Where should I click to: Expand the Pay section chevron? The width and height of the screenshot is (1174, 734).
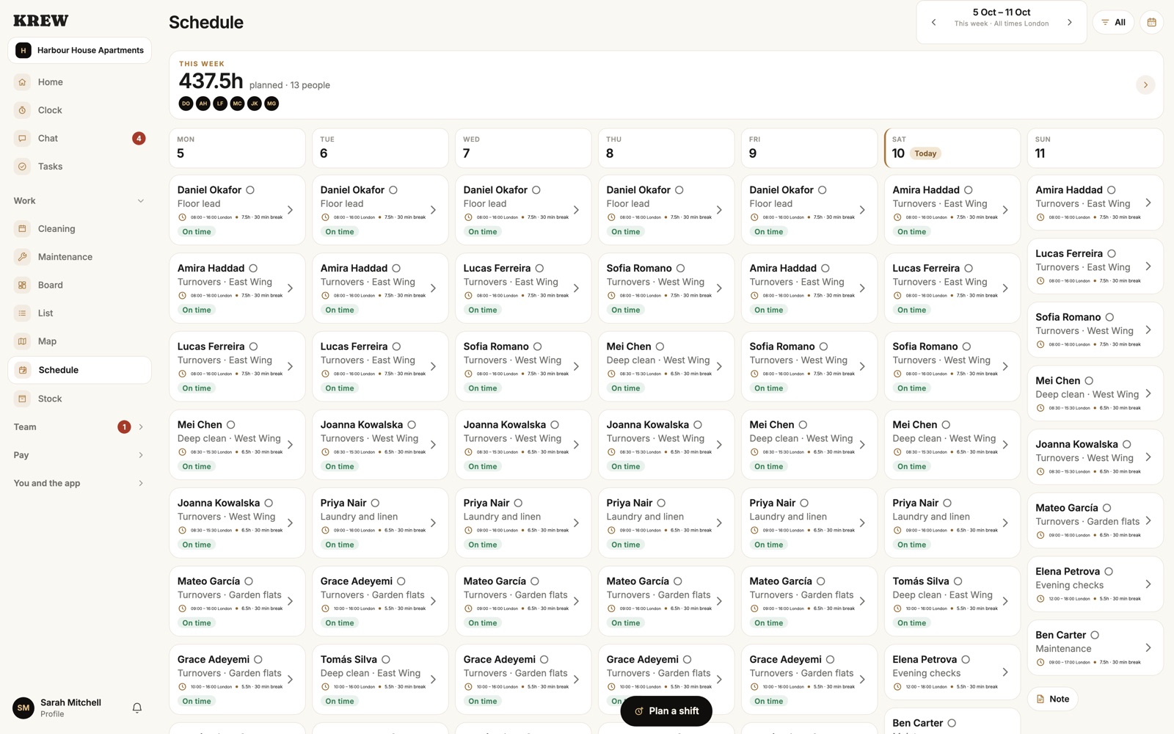pyautogui.click(x=141, y=455)
